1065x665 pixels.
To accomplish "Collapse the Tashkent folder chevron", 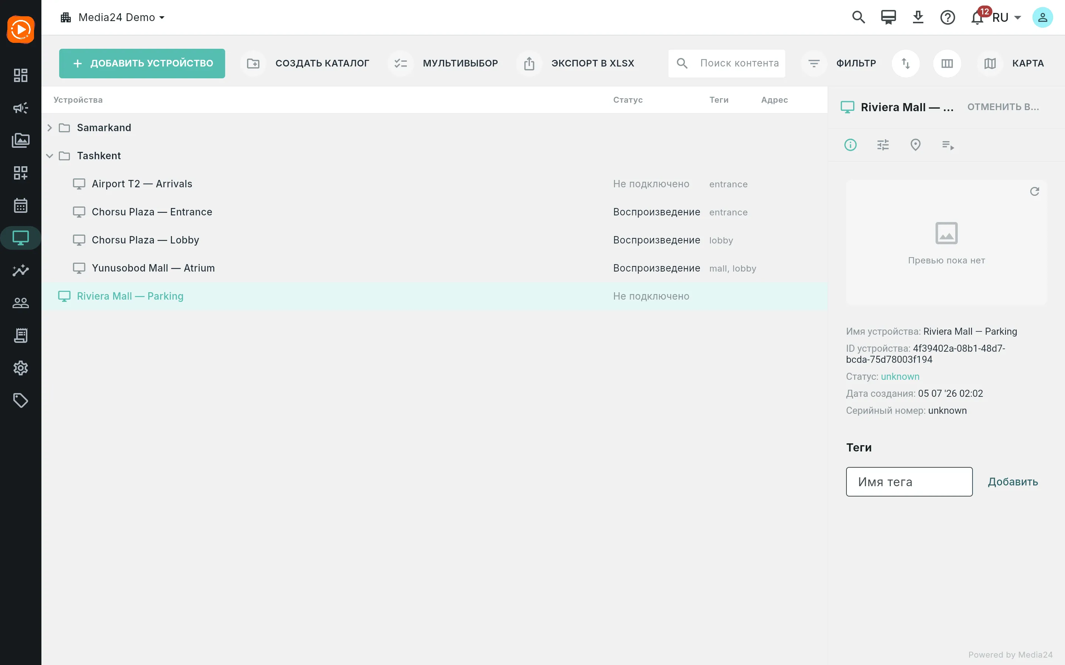I will click(x=49, y=156).
